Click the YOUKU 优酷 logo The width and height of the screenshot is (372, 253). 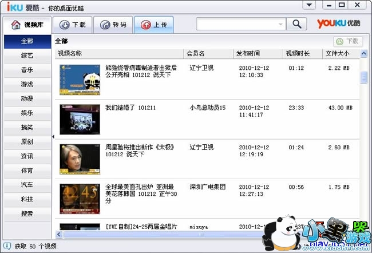click(x=339, y=23)
